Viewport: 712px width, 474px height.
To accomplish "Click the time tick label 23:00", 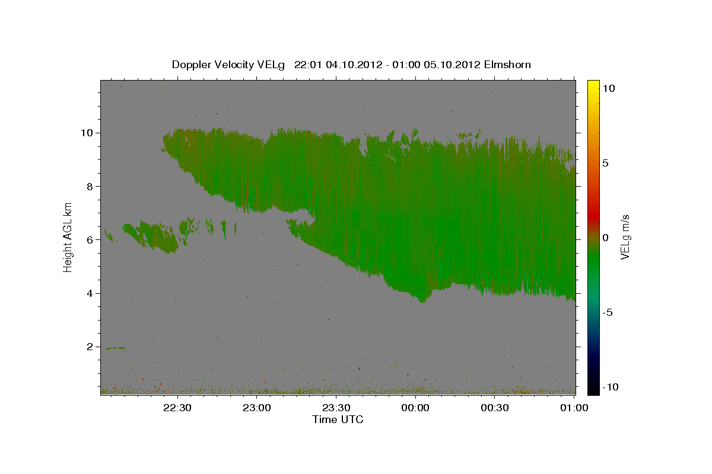I will 256,408.
